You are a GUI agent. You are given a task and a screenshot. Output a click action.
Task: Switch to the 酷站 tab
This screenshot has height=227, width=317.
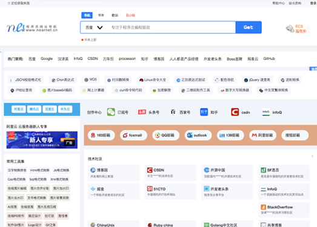115,15
